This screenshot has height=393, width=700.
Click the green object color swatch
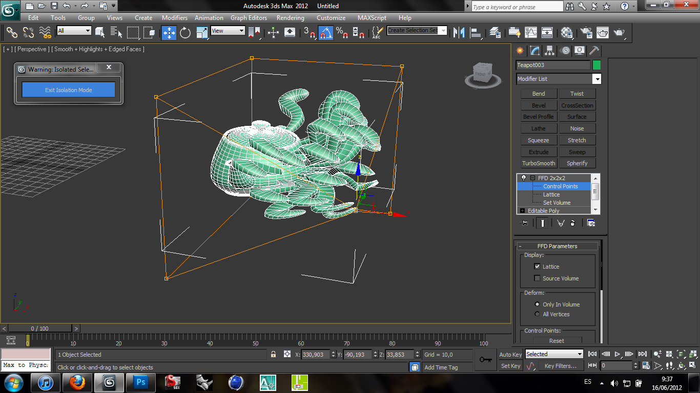point(596,65)
